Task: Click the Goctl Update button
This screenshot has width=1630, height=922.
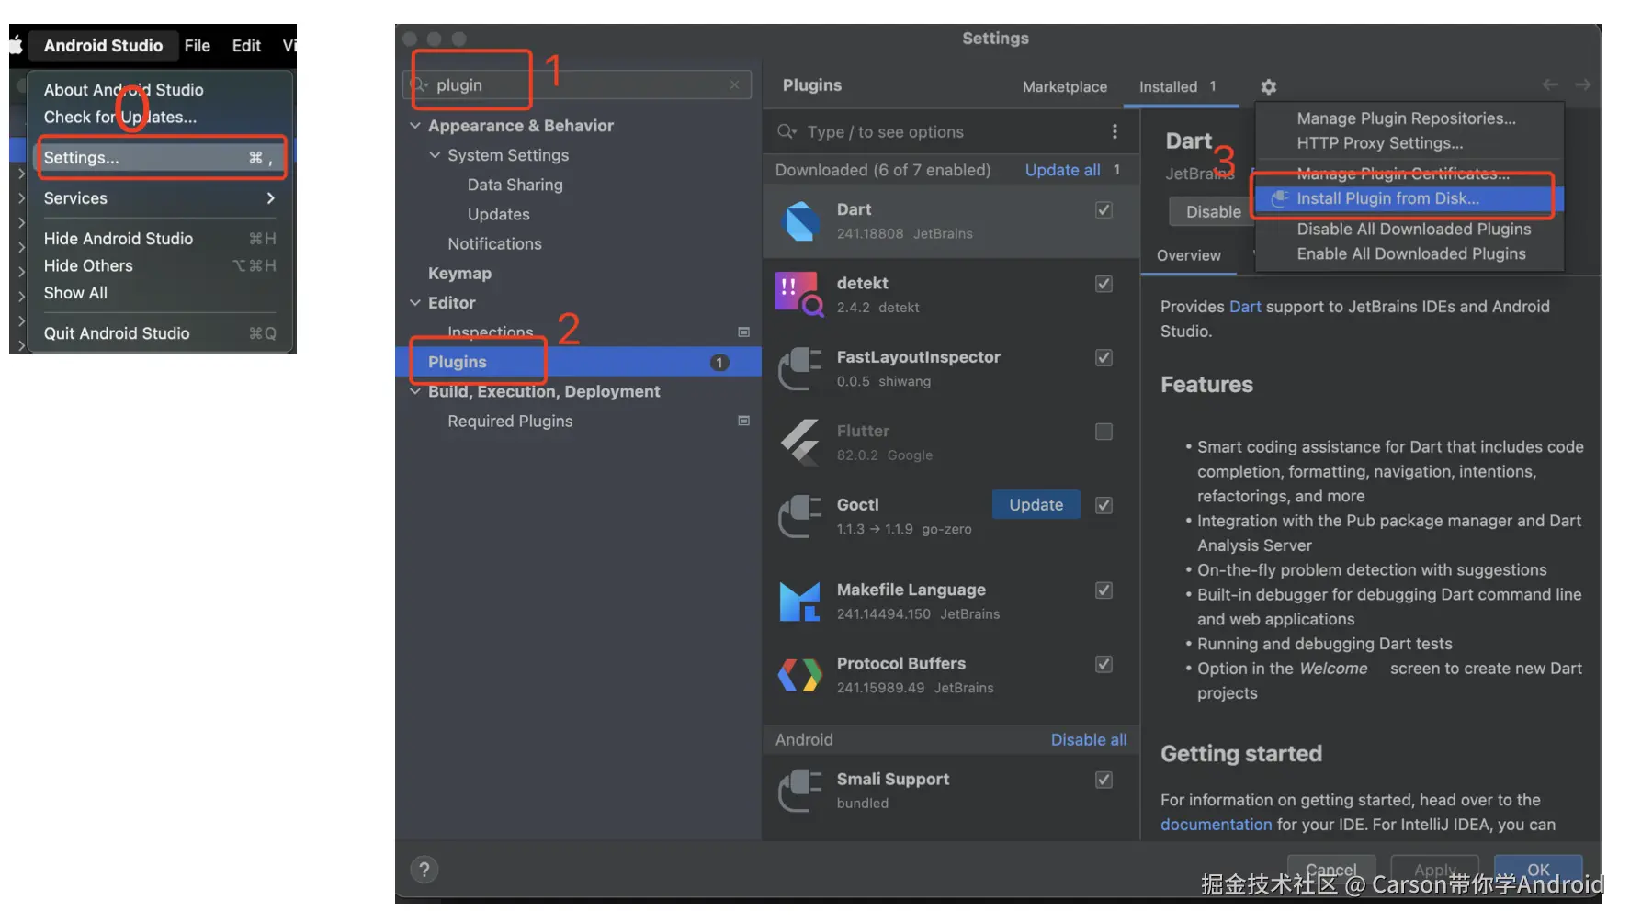Action: (1036, 505)
